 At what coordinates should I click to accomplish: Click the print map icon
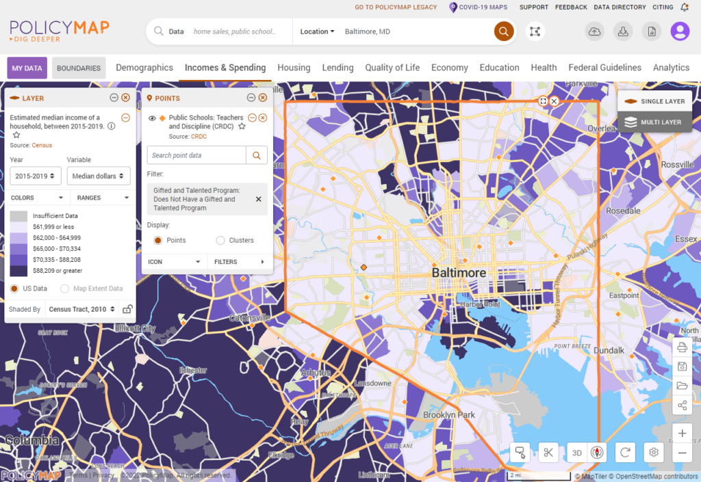point(682,347)
